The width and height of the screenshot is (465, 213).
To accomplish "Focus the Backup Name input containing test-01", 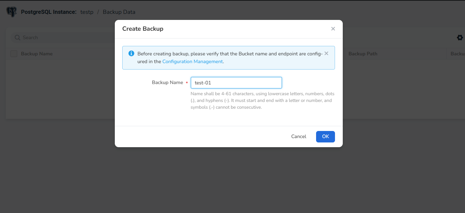I will pos(236,82).
